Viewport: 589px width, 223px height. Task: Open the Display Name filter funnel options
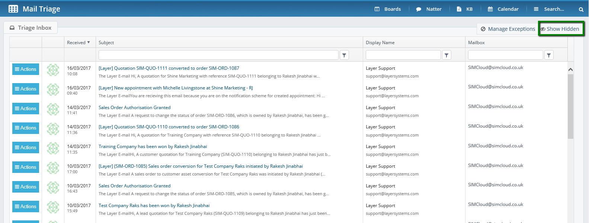(446, 55)
